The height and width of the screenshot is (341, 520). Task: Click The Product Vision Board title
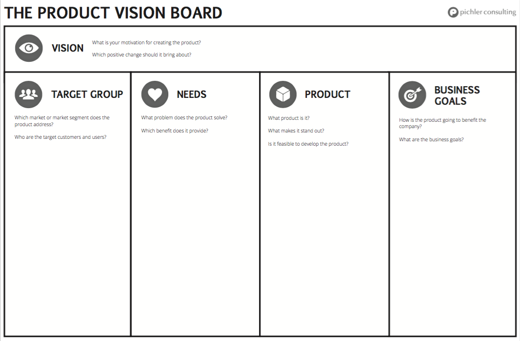point(113,13)
